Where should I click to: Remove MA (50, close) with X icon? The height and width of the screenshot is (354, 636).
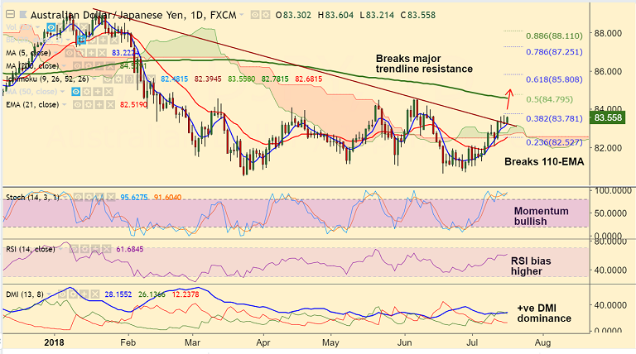tap(108, 92)
